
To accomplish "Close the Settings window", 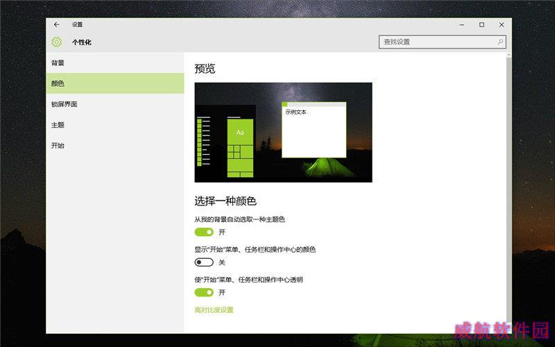I will (x=502, y=24).
